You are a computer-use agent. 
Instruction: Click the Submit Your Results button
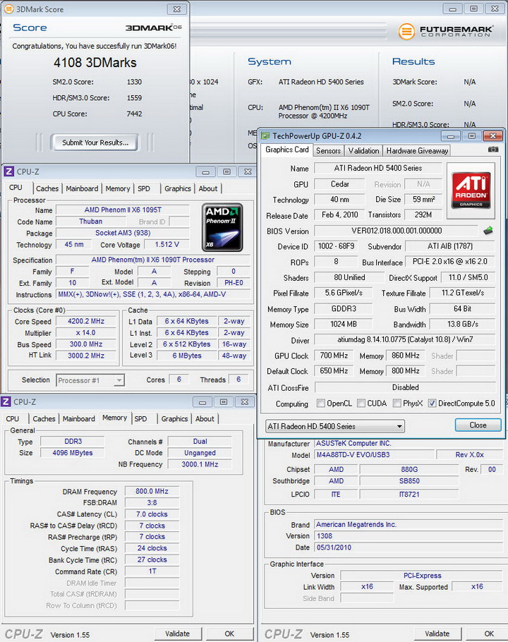coord(95,143)
